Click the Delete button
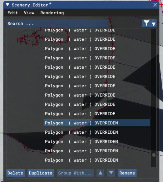 click(x=15, y=173)
